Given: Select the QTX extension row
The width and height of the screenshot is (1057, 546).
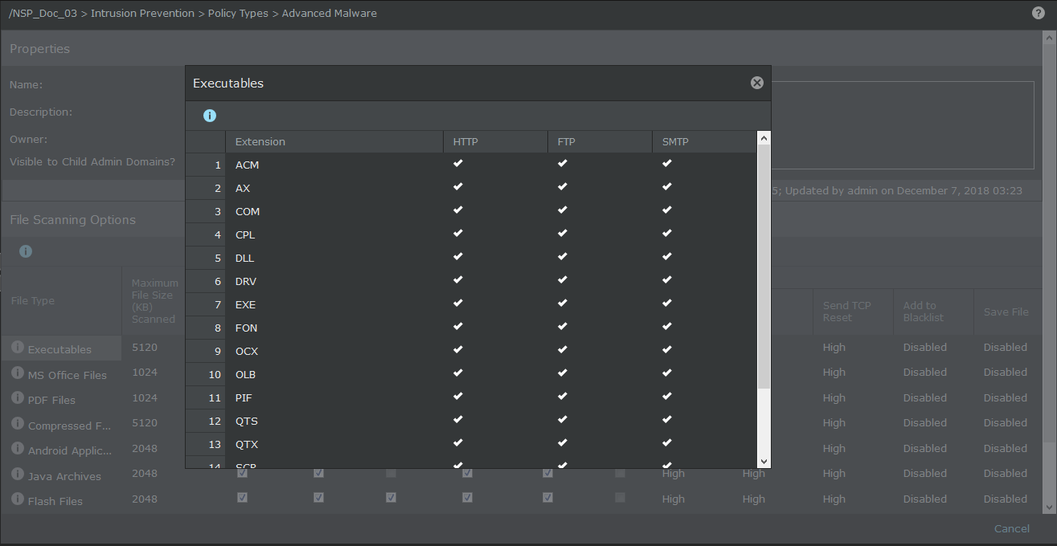Looking at the screenshot, I should point(471,444).
